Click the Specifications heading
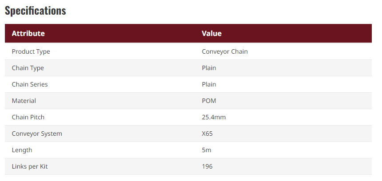Screen dimensions: 382x181 click(36, 11)
